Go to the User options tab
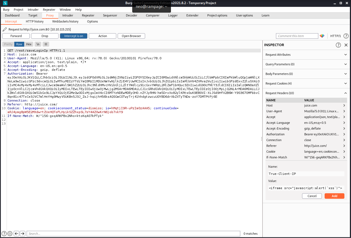Screen dimensions: 351x238 (244, 15)
